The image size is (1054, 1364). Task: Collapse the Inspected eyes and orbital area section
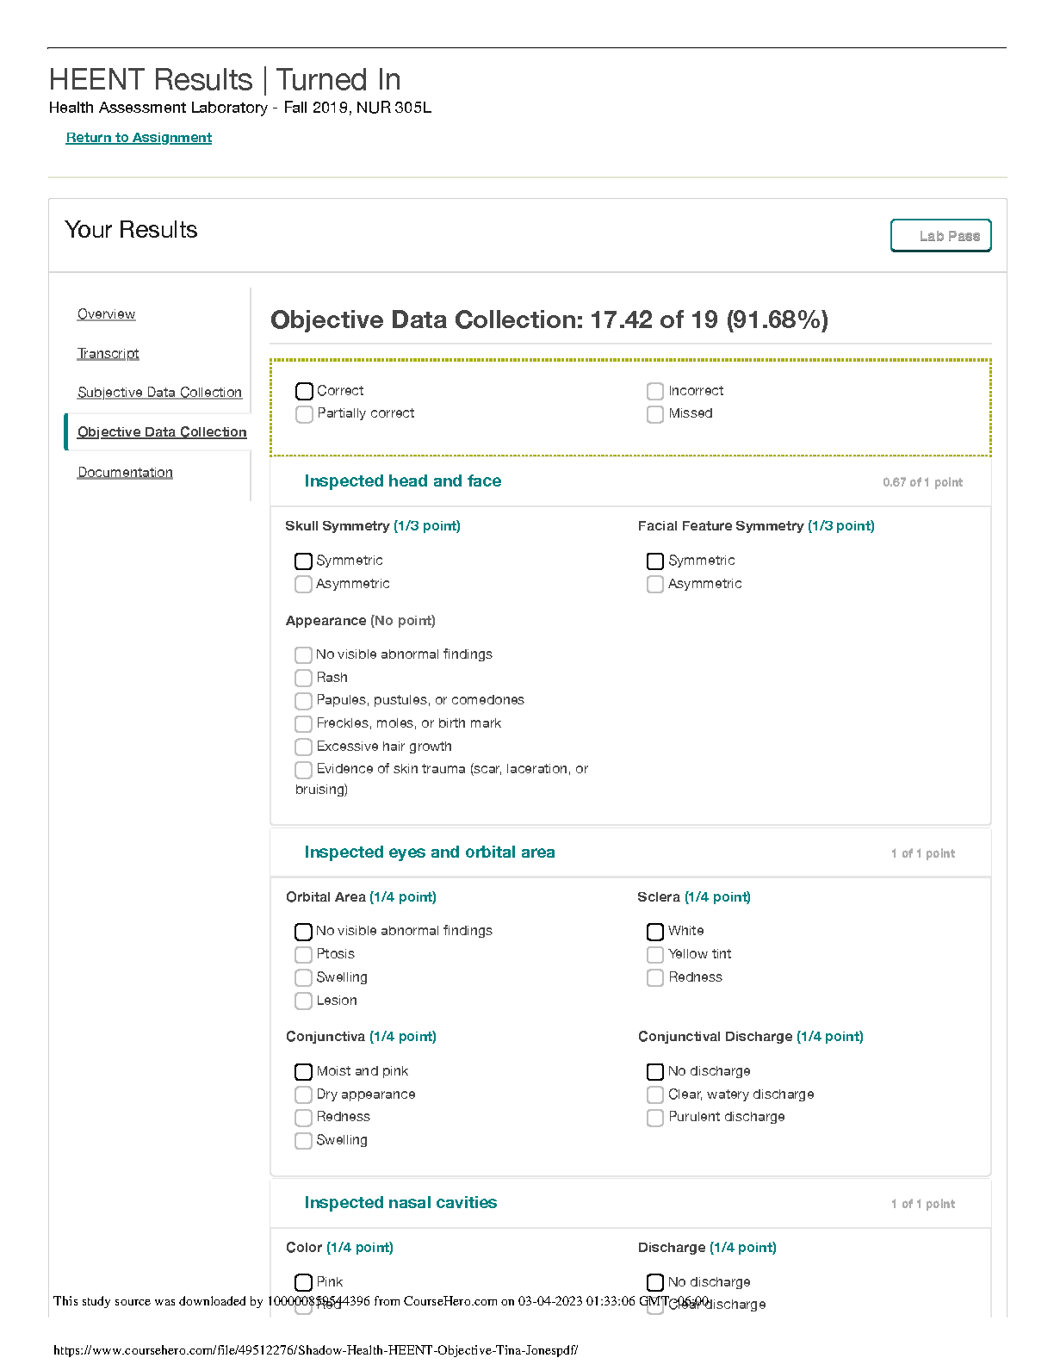tap(429, 852)
